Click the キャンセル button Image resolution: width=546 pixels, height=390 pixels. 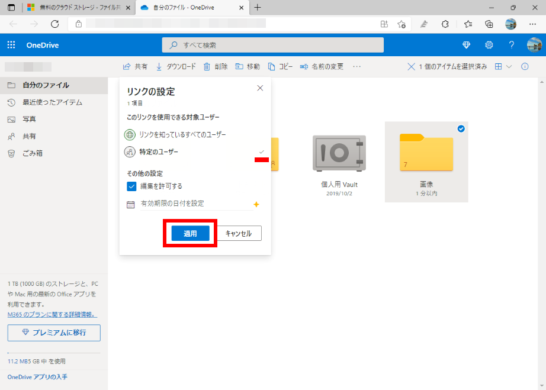[x=239, y=233]
